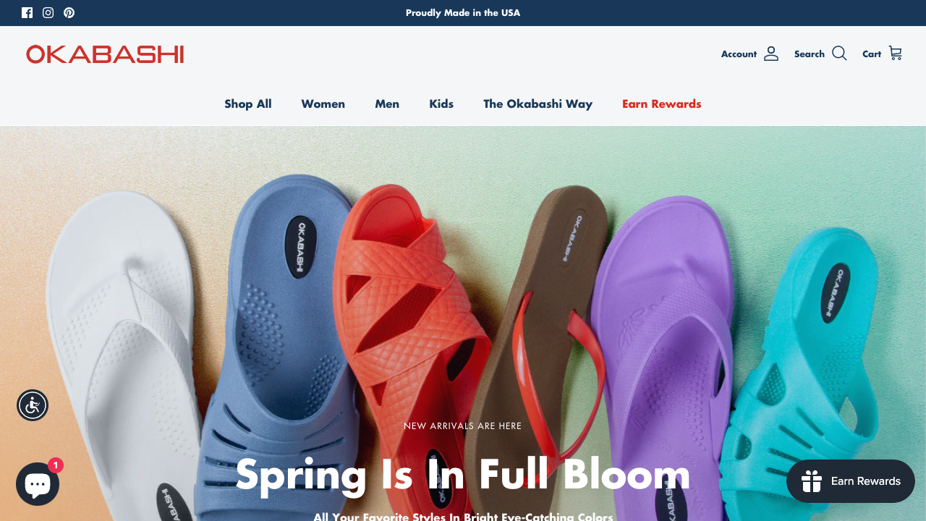Go to the Okabashi logo homepage
Screen dimensions: 926x521
pos(105,54)
